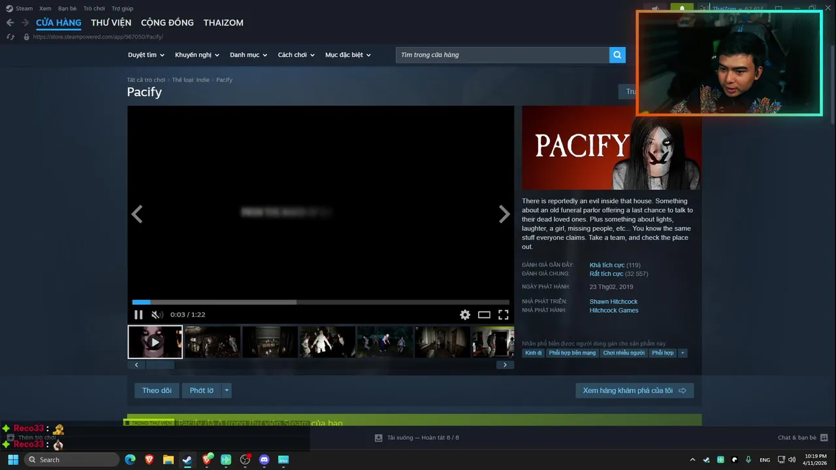Image resolution: width=836 pixels, height=470 pixels.
Task: Switch to CỬA HÀNG tab
Action: tap(59, 23)
